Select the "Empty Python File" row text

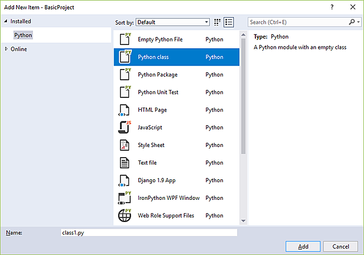coord(160,39)
